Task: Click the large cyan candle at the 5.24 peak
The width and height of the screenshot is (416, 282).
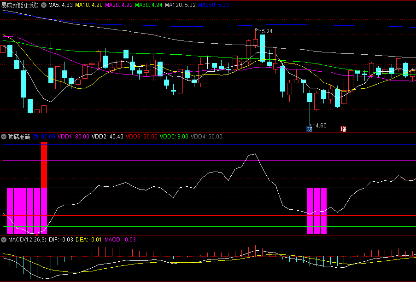Action: pyautogui.click(x=262, y=48)
